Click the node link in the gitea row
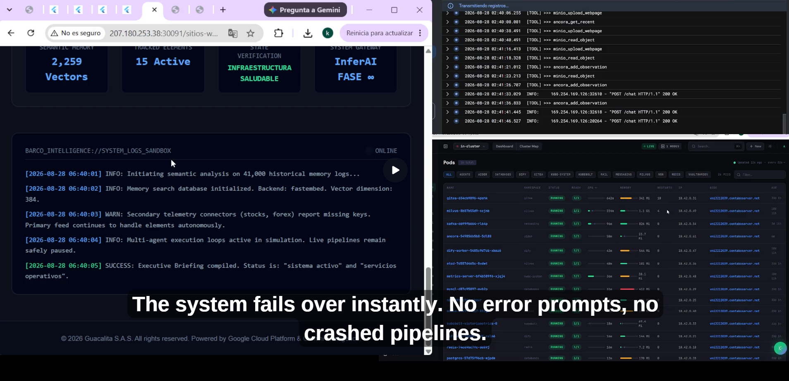789x381 pixels. [x=734, y=198]
